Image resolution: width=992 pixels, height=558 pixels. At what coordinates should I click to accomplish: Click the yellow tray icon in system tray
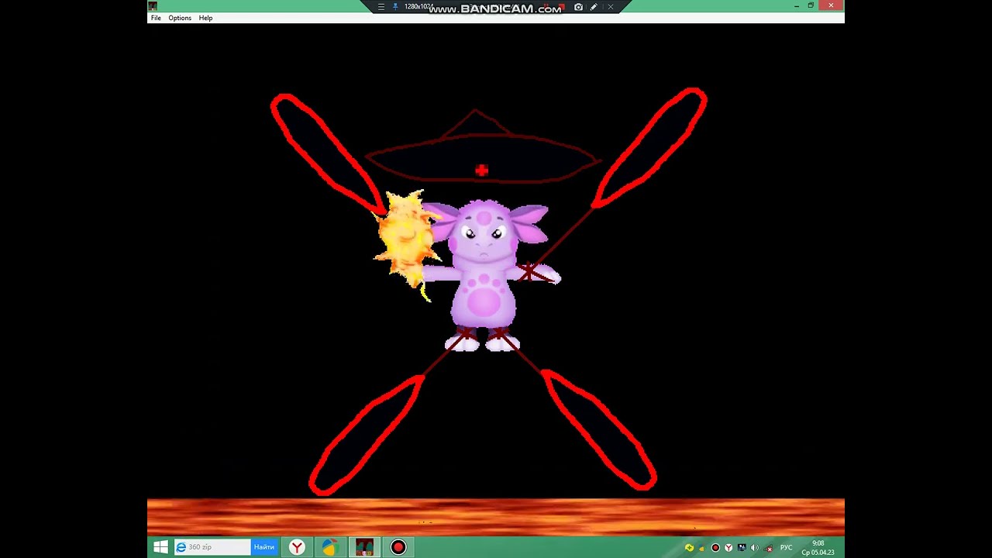(x=689, y=548)
